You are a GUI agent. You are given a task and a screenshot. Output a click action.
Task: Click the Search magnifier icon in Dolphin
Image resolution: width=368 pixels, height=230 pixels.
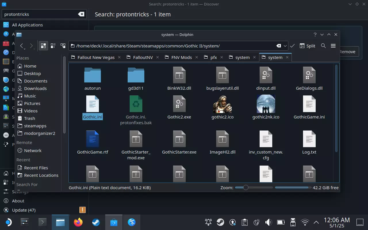(x=323, y=46)
